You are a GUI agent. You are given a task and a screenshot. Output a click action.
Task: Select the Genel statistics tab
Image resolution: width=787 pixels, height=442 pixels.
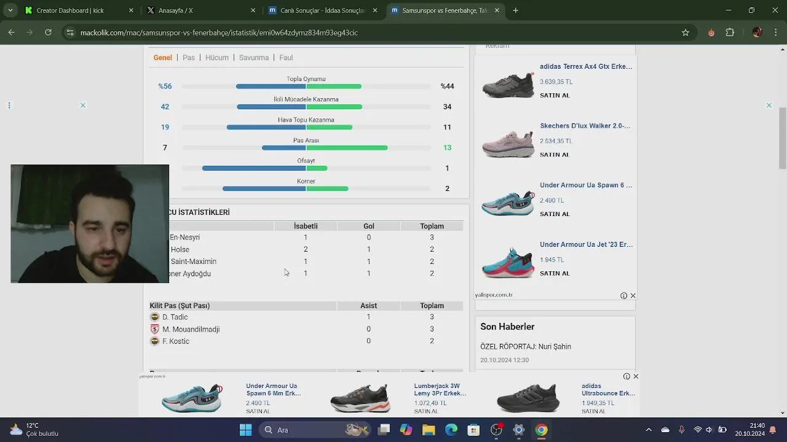click(162, 58)
